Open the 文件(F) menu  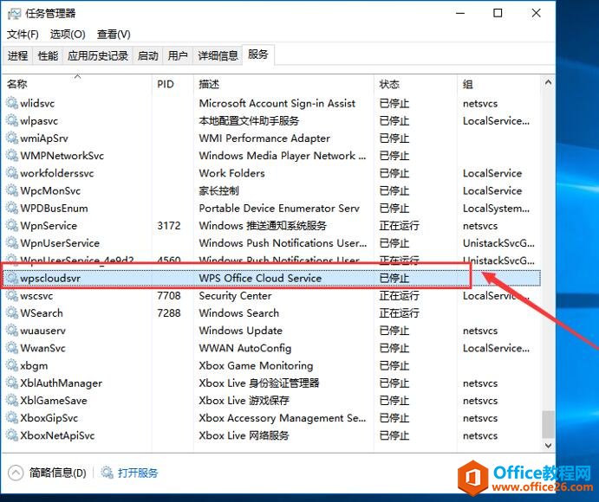23,35
